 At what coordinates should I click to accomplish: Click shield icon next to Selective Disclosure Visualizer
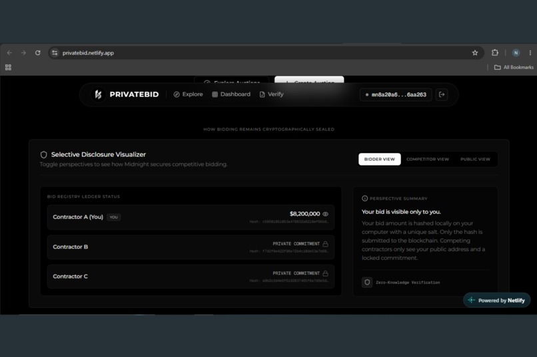pyautogui.click(x=43, y=155)
